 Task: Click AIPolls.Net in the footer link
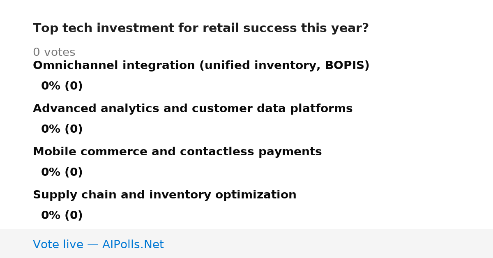(x=133, y=245)
